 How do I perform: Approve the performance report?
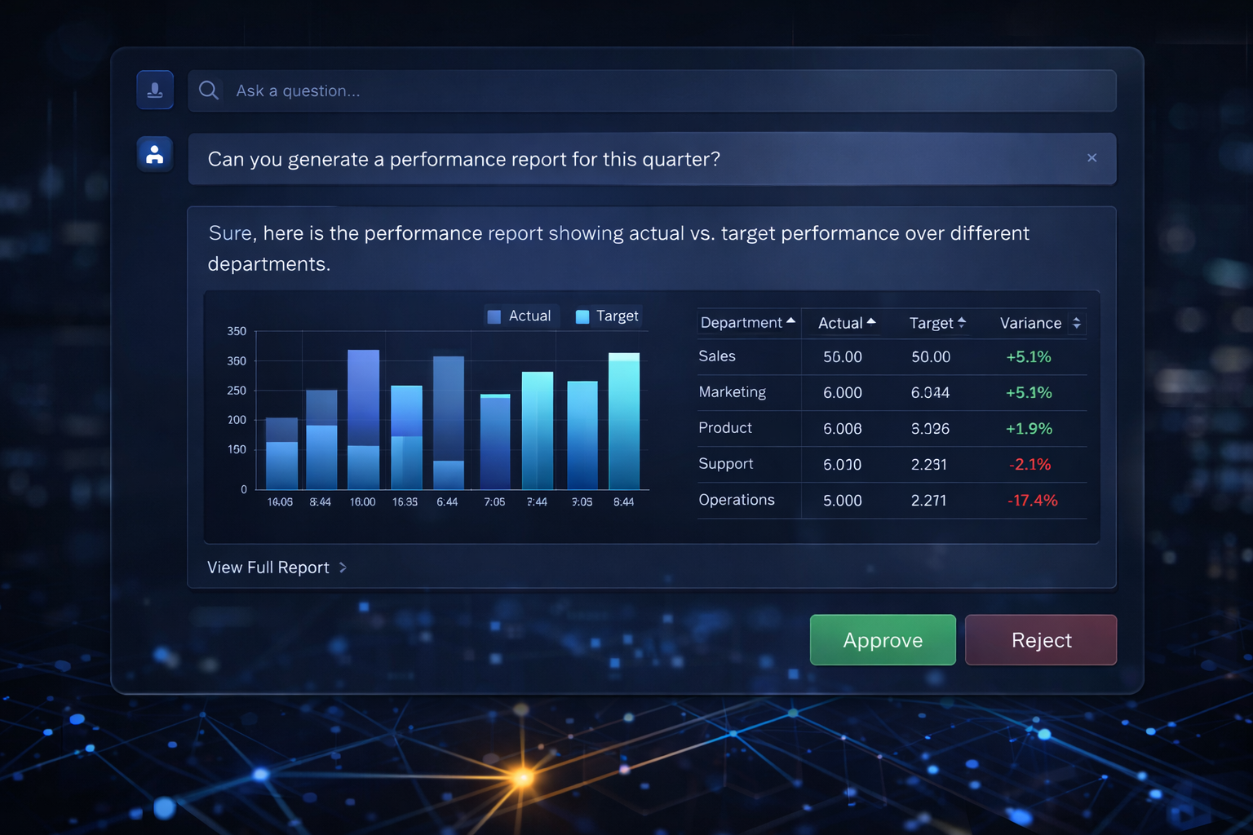(x=883, y=640)
